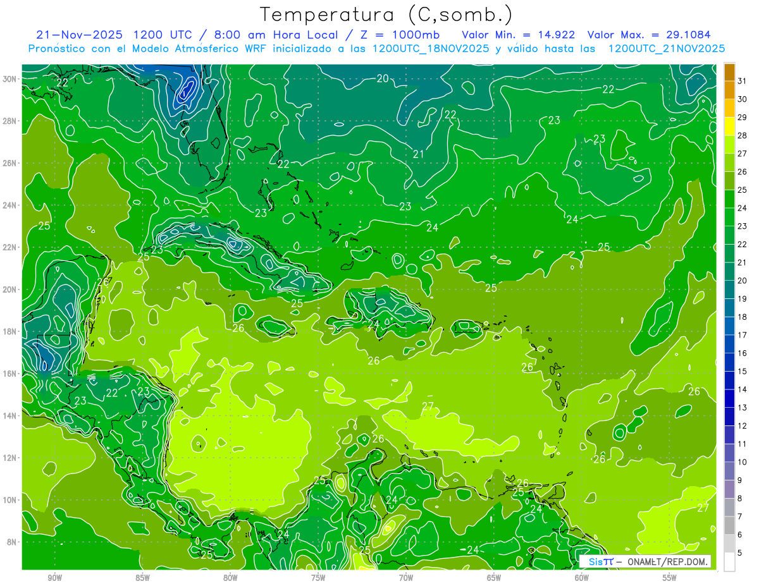759x586 pixels.
Task: Click the '20N' latitude axis label
Action: tap(10, 290)
